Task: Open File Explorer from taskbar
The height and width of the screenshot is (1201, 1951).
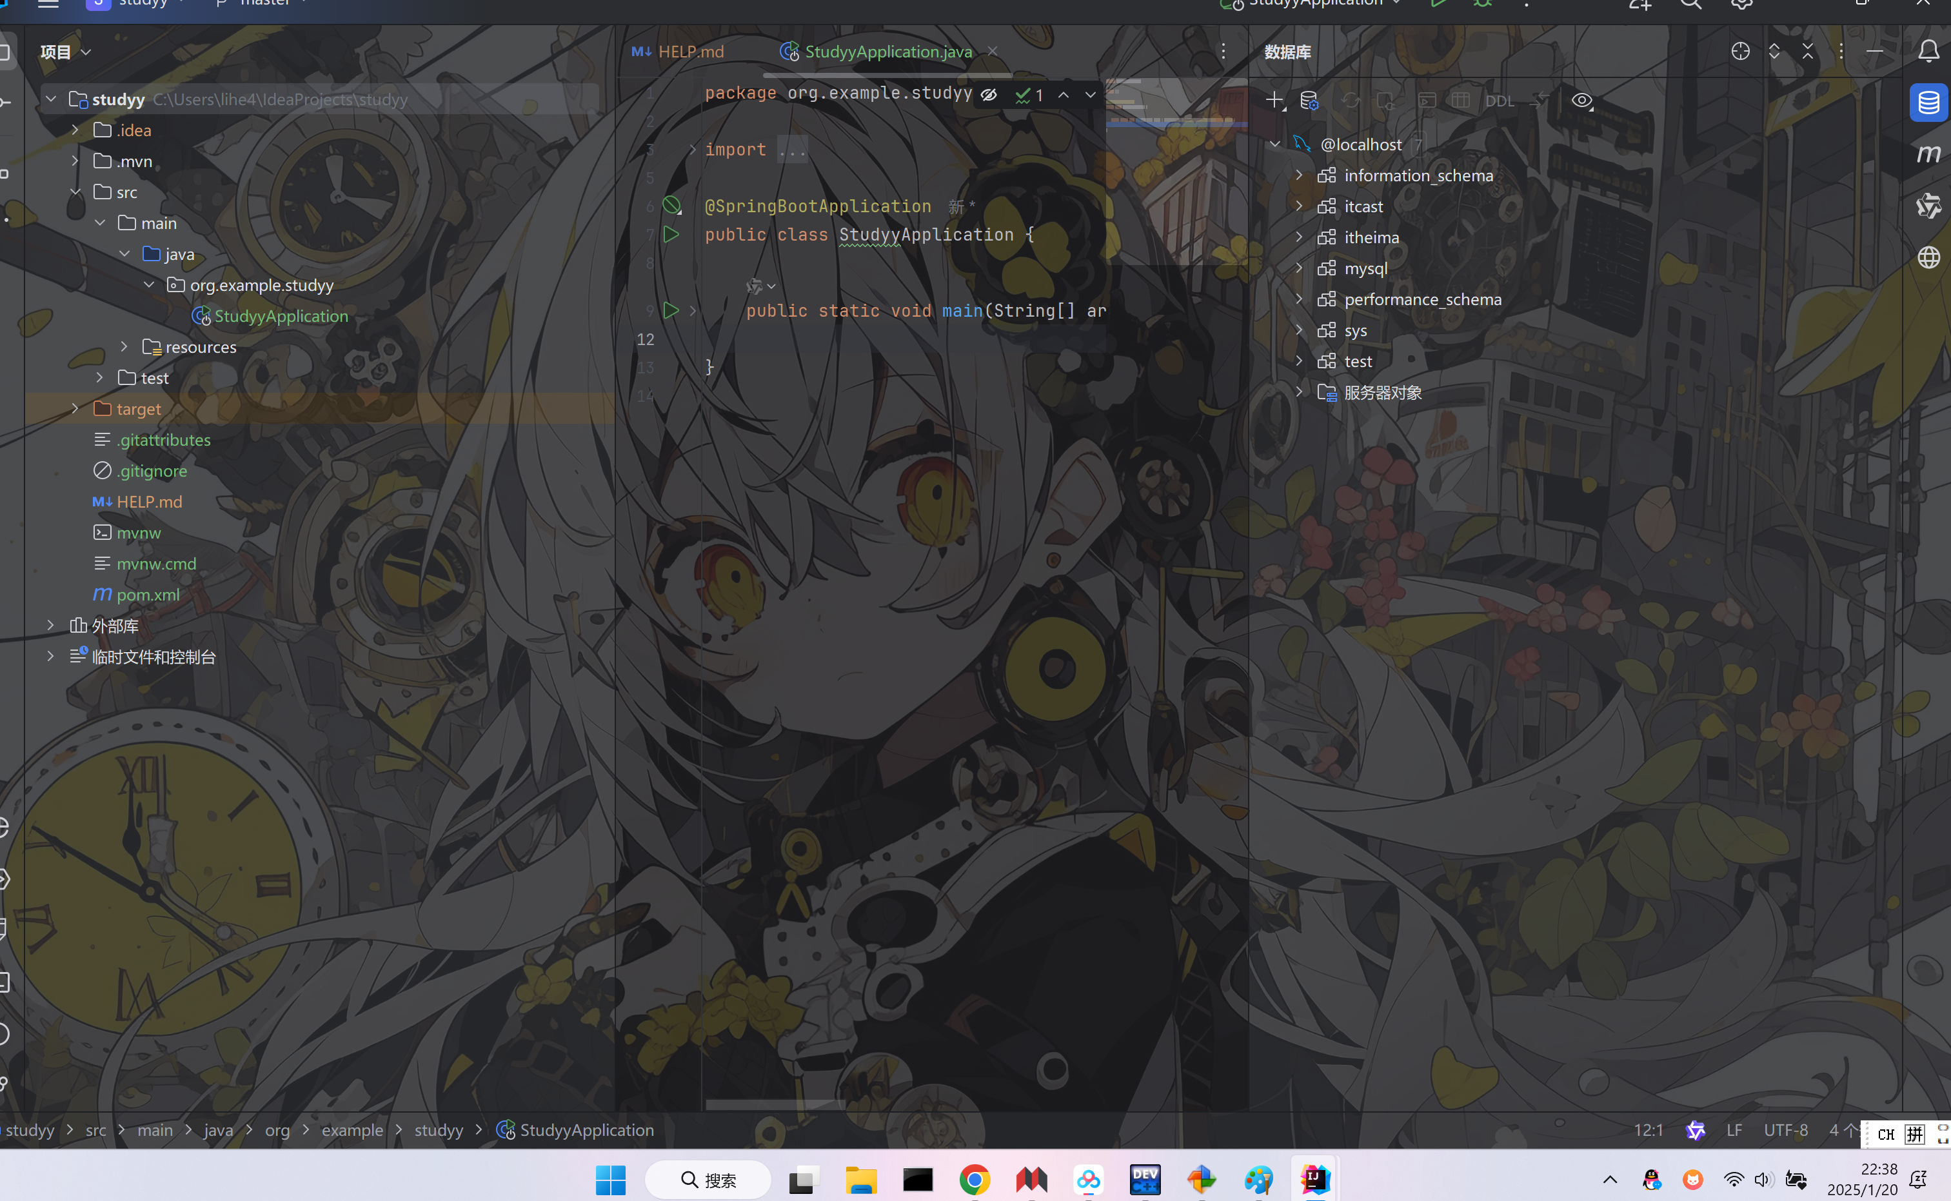Action: 861,1180
